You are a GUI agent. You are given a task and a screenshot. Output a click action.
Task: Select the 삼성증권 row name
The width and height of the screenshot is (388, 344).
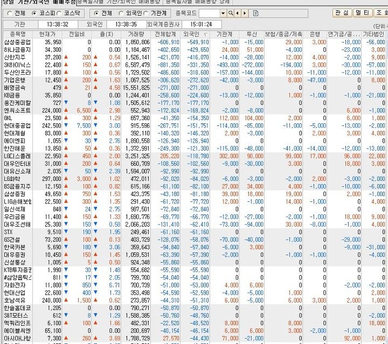click(x=15, y=194)
